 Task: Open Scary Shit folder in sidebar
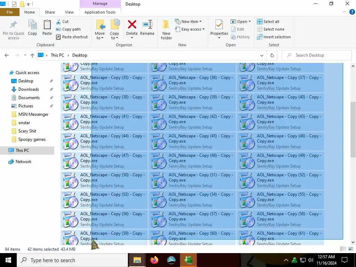[x=27, y=131]
